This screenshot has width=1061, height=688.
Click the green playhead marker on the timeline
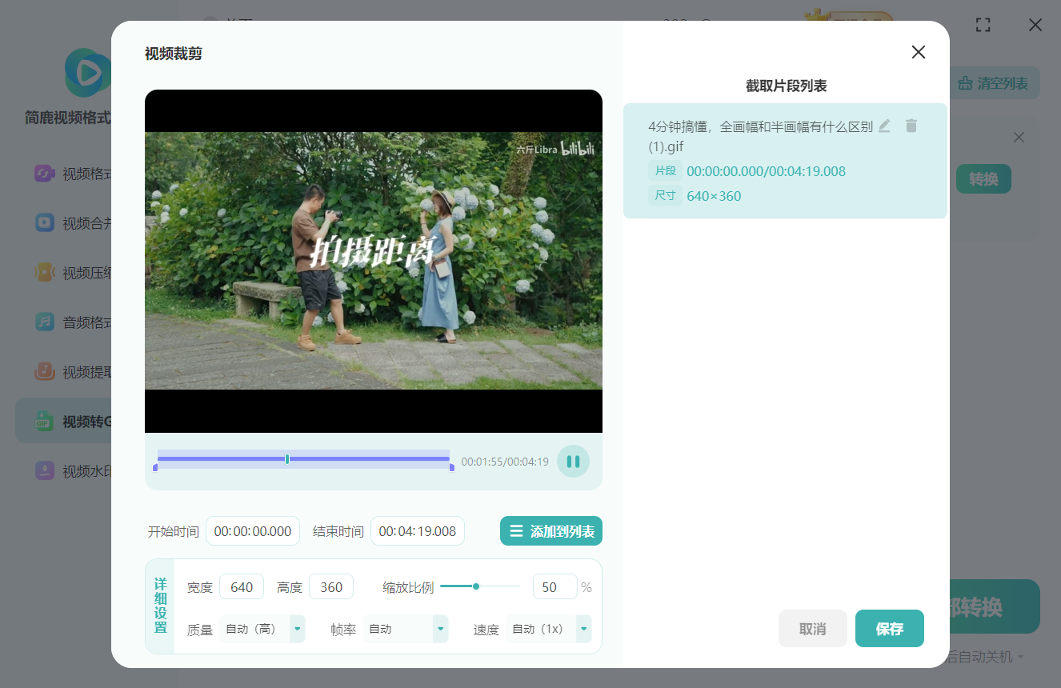tap(287, 459)
